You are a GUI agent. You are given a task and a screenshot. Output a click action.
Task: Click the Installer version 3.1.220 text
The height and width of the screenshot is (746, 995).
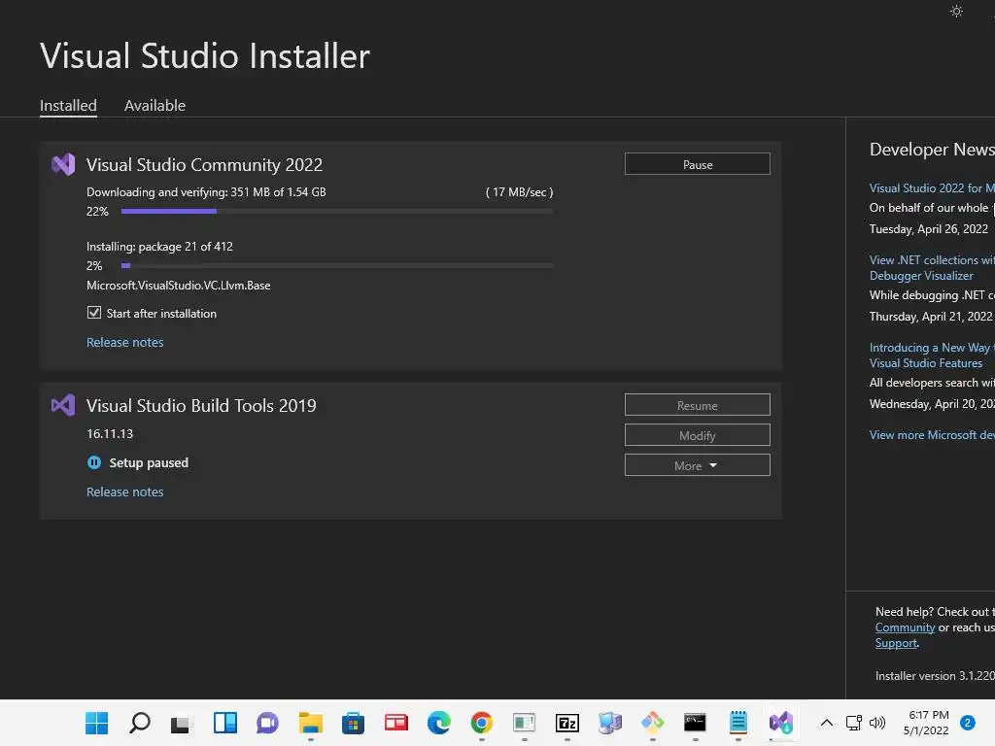935,676
